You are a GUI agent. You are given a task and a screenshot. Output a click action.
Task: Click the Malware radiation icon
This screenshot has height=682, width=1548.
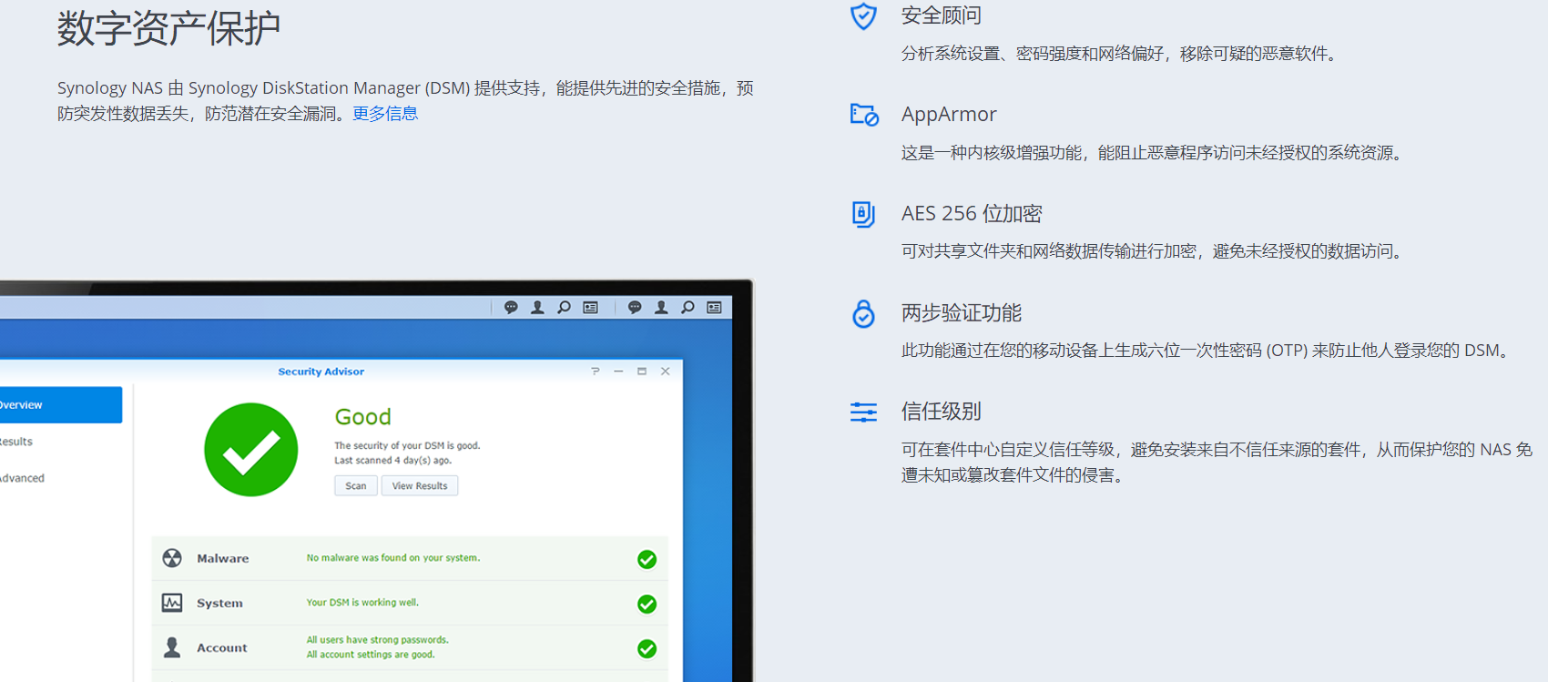click(172, 558)
